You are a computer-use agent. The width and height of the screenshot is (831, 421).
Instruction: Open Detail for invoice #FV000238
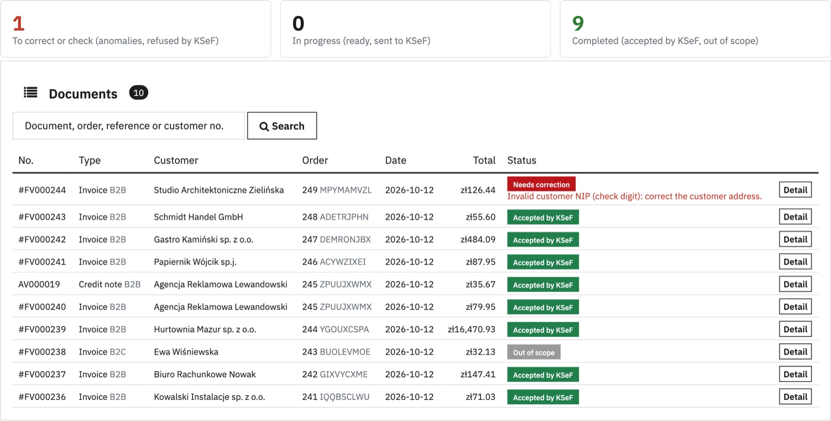(x=795, y=352)
